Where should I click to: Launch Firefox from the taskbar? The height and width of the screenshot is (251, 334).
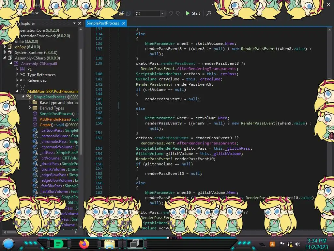84,244
